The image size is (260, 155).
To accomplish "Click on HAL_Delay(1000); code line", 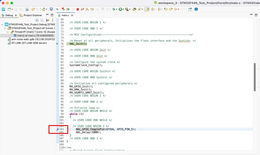I will click(x=88, y=132).
